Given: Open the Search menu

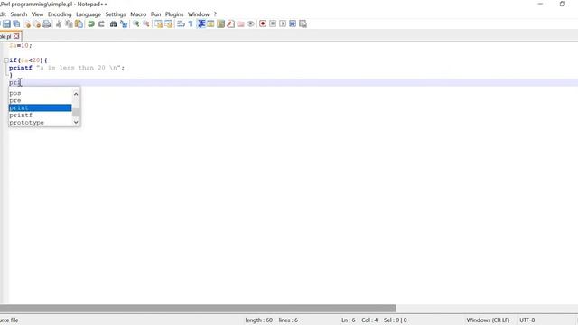Looking at the screenshot, I should tap(19, 14).
